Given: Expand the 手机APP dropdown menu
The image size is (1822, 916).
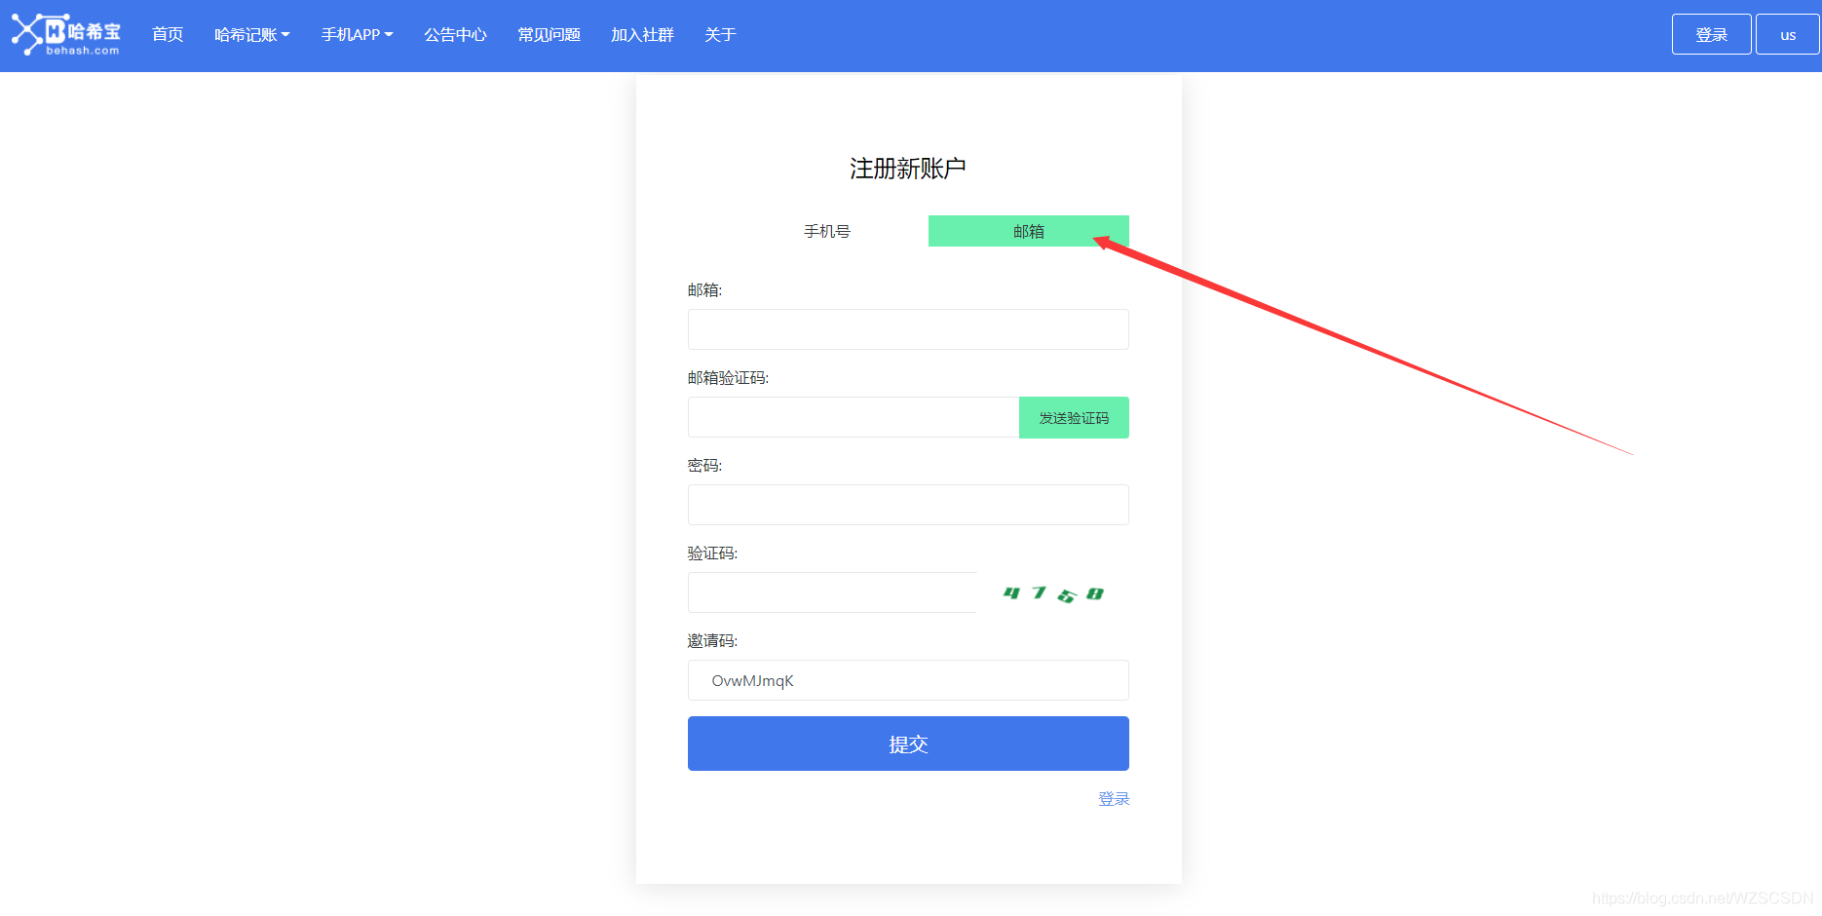Looking at the screenshot, I should [x=358, y=35].
